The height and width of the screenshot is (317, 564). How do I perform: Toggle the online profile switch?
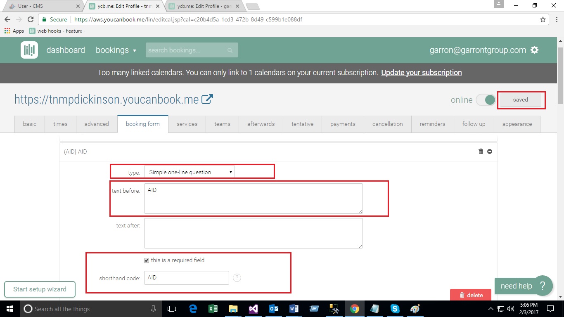pos(486,100)
